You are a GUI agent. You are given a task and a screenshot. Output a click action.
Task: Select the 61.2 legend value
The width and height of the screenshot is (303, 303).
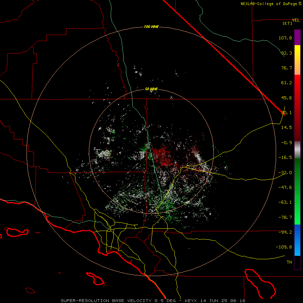pyautogui.click(x=287, y=83)
